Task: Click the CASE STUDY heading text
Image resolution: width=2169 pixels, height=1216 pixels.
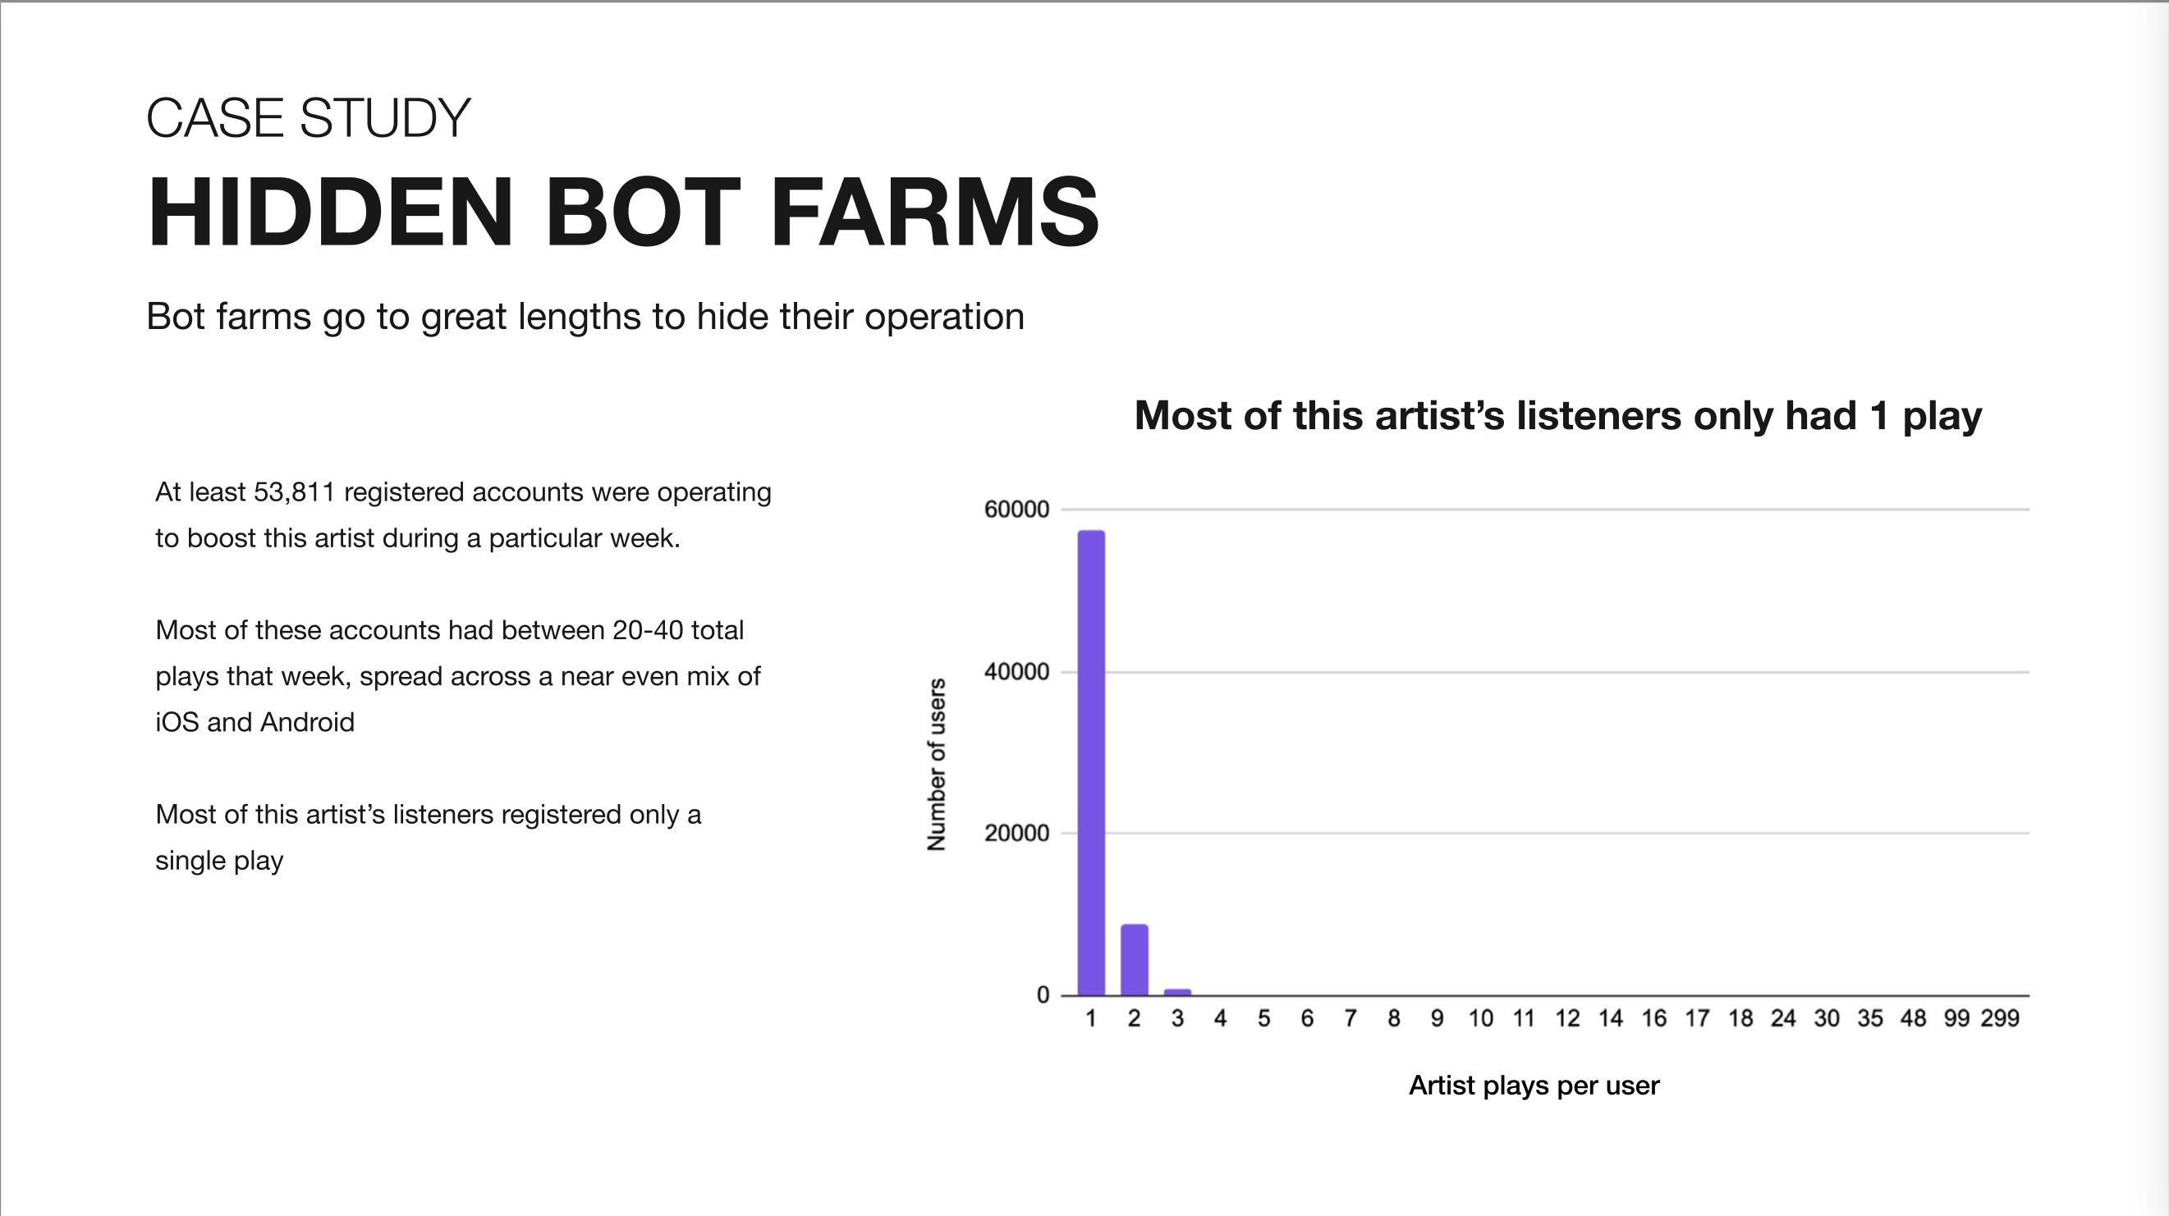Action: pyautogui.click(x=308, y=118)
